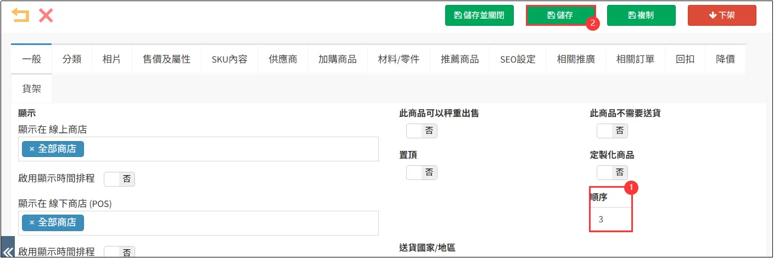Screen dimensions: 774x258
Task: Open the 顯示在 線下商店 (POS) store selector
Action: pyautogui.click(x=231, y=223)
